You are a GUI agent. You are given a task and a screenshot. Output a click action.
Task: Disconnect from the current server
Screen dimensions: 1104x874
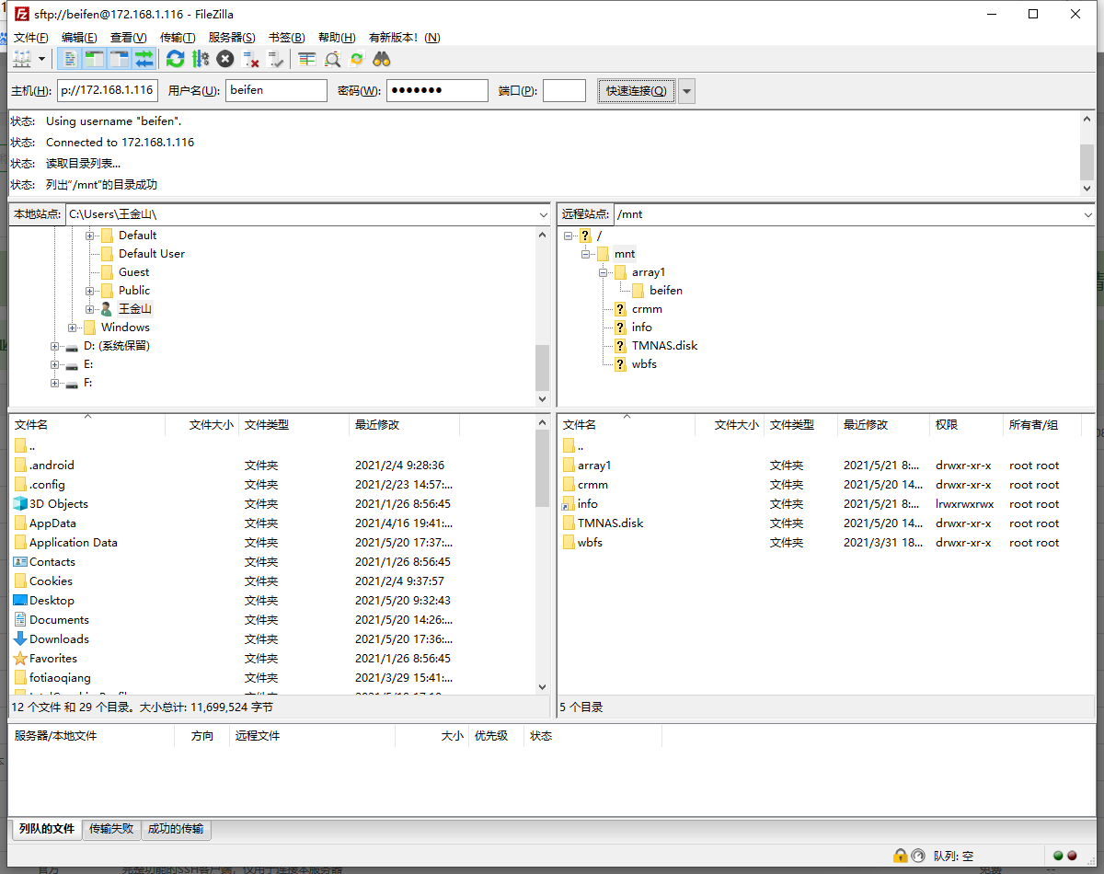[x=250, y=59]
